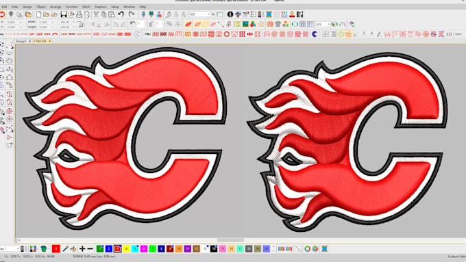Open the zoom factor dropdown
Image resolution: width=466 pixels, height=262 pixels.
(208, 14)
